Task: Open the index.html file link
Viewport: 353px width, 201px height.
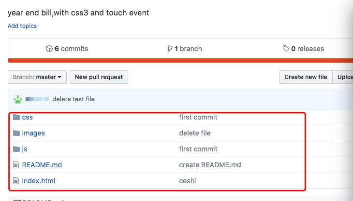Action: pos(39,181)
